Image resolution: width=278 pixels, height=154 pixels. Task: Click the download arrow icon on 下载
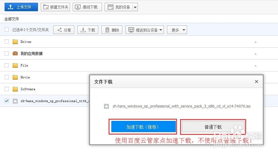[x=83, y=30]
